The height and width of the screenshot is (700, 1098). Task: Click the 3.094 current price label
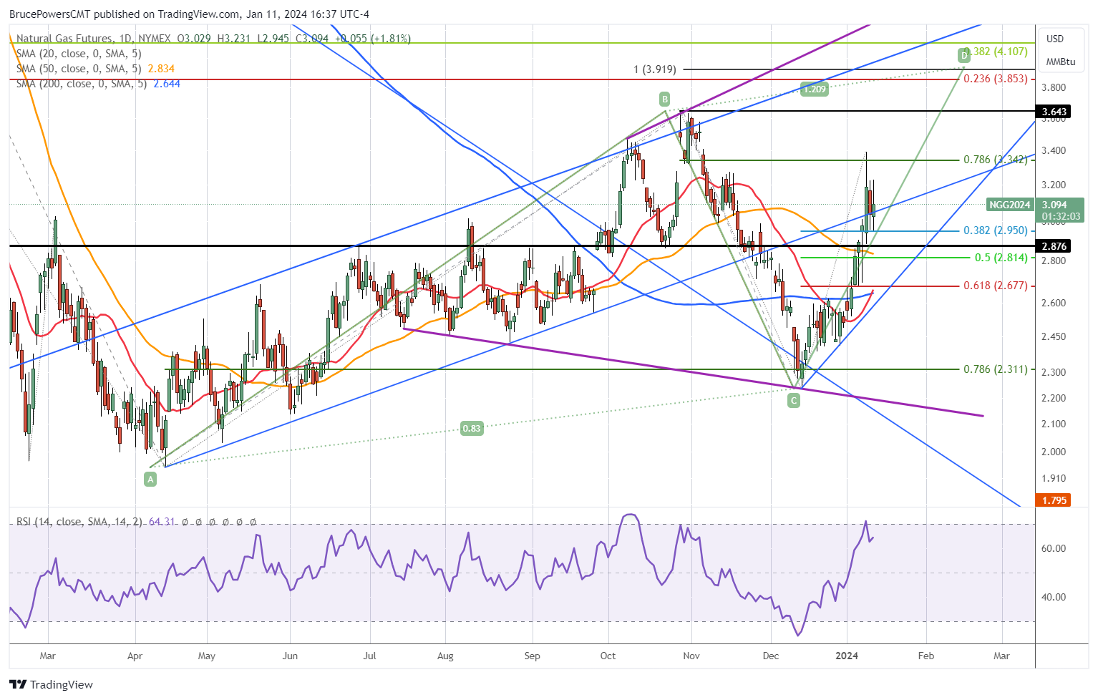click(1054, 205)
